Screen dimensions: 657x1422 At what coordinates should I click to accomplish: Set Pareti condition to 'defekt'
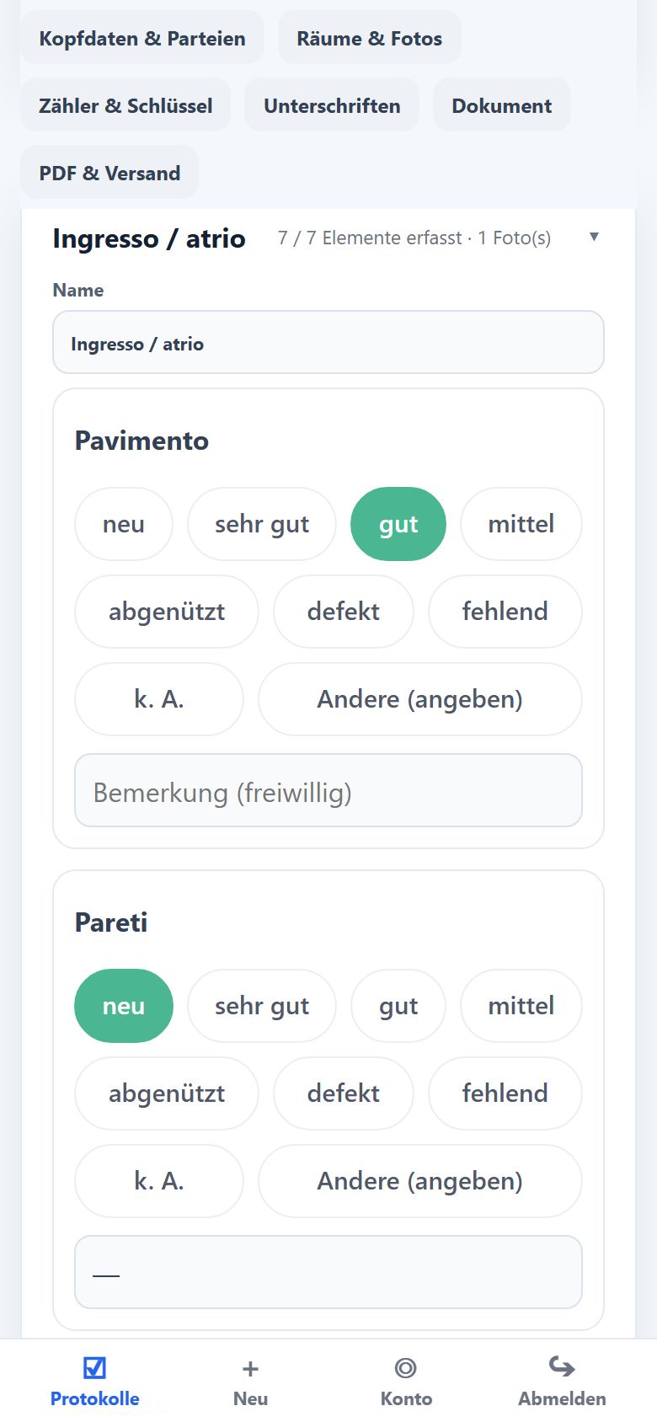pos(344,1093)
